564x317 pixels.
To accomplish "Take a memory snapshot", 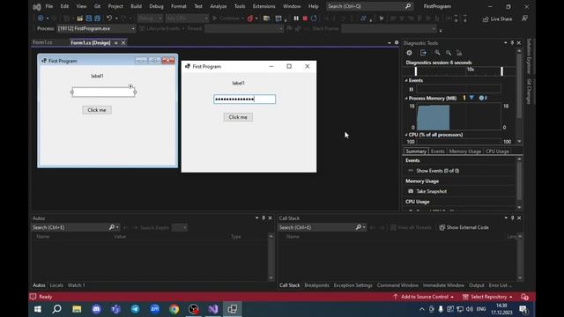I will (427, 191).
